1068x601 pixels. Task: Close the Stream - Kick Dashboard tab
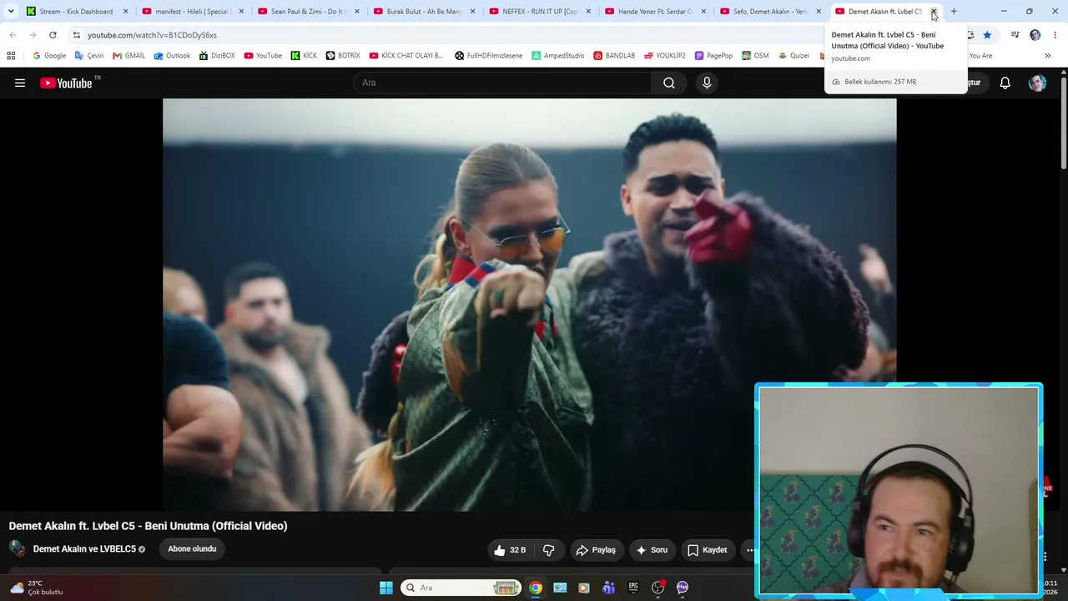click(125, 12)
